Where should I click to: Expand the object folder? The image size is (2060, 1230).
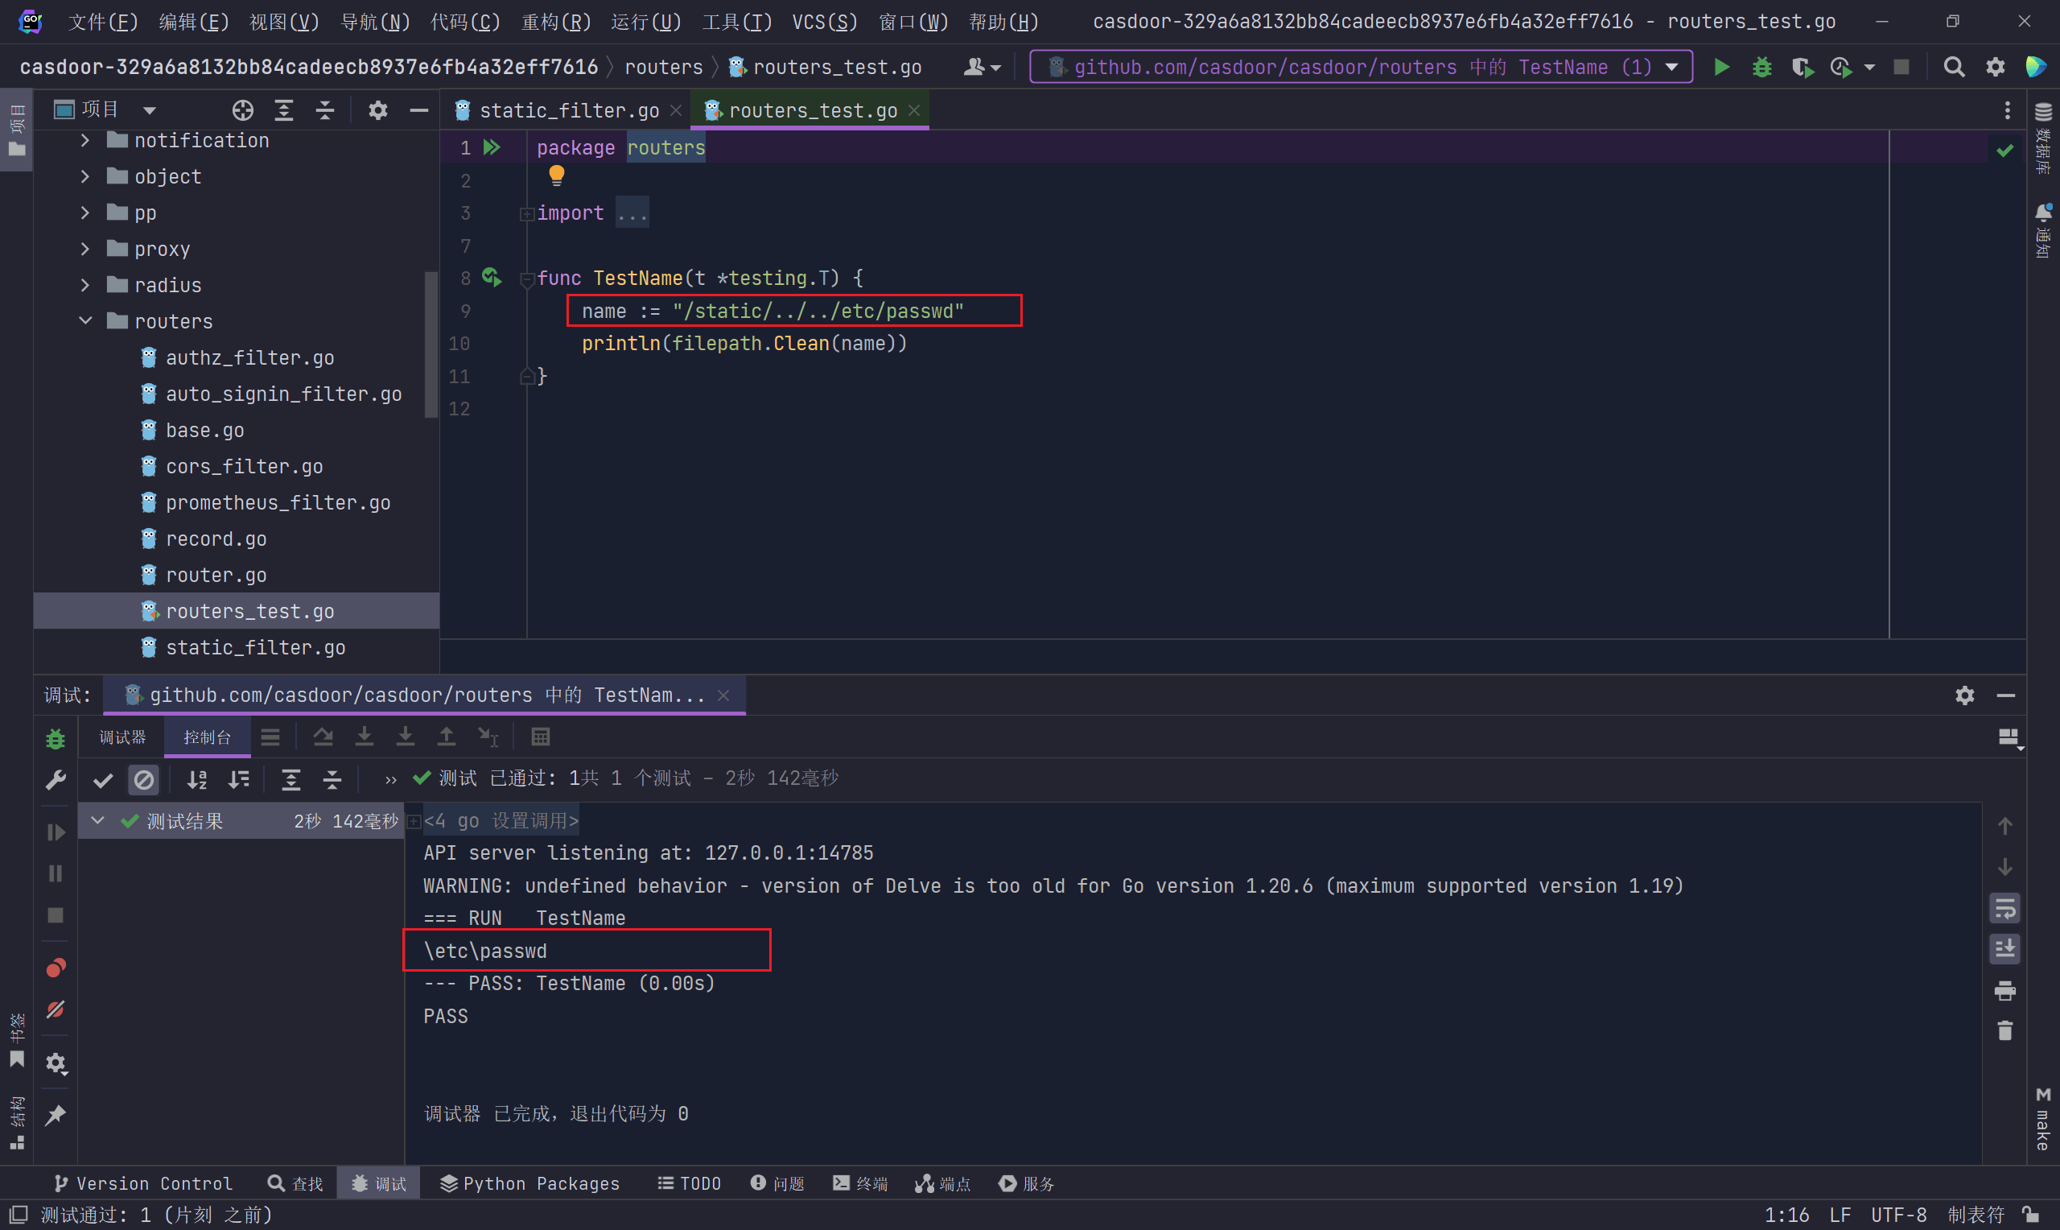84,176
